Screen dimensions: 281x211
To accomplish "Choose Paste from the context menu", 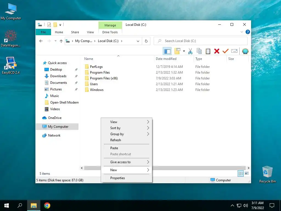I will 127,148.
